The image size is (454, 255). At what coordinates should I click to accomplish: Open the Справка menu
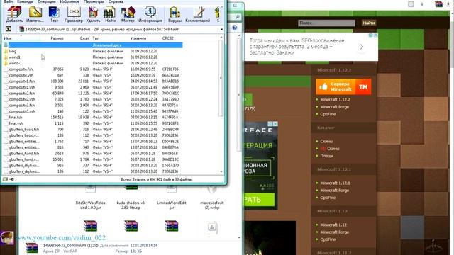(116, 1)
